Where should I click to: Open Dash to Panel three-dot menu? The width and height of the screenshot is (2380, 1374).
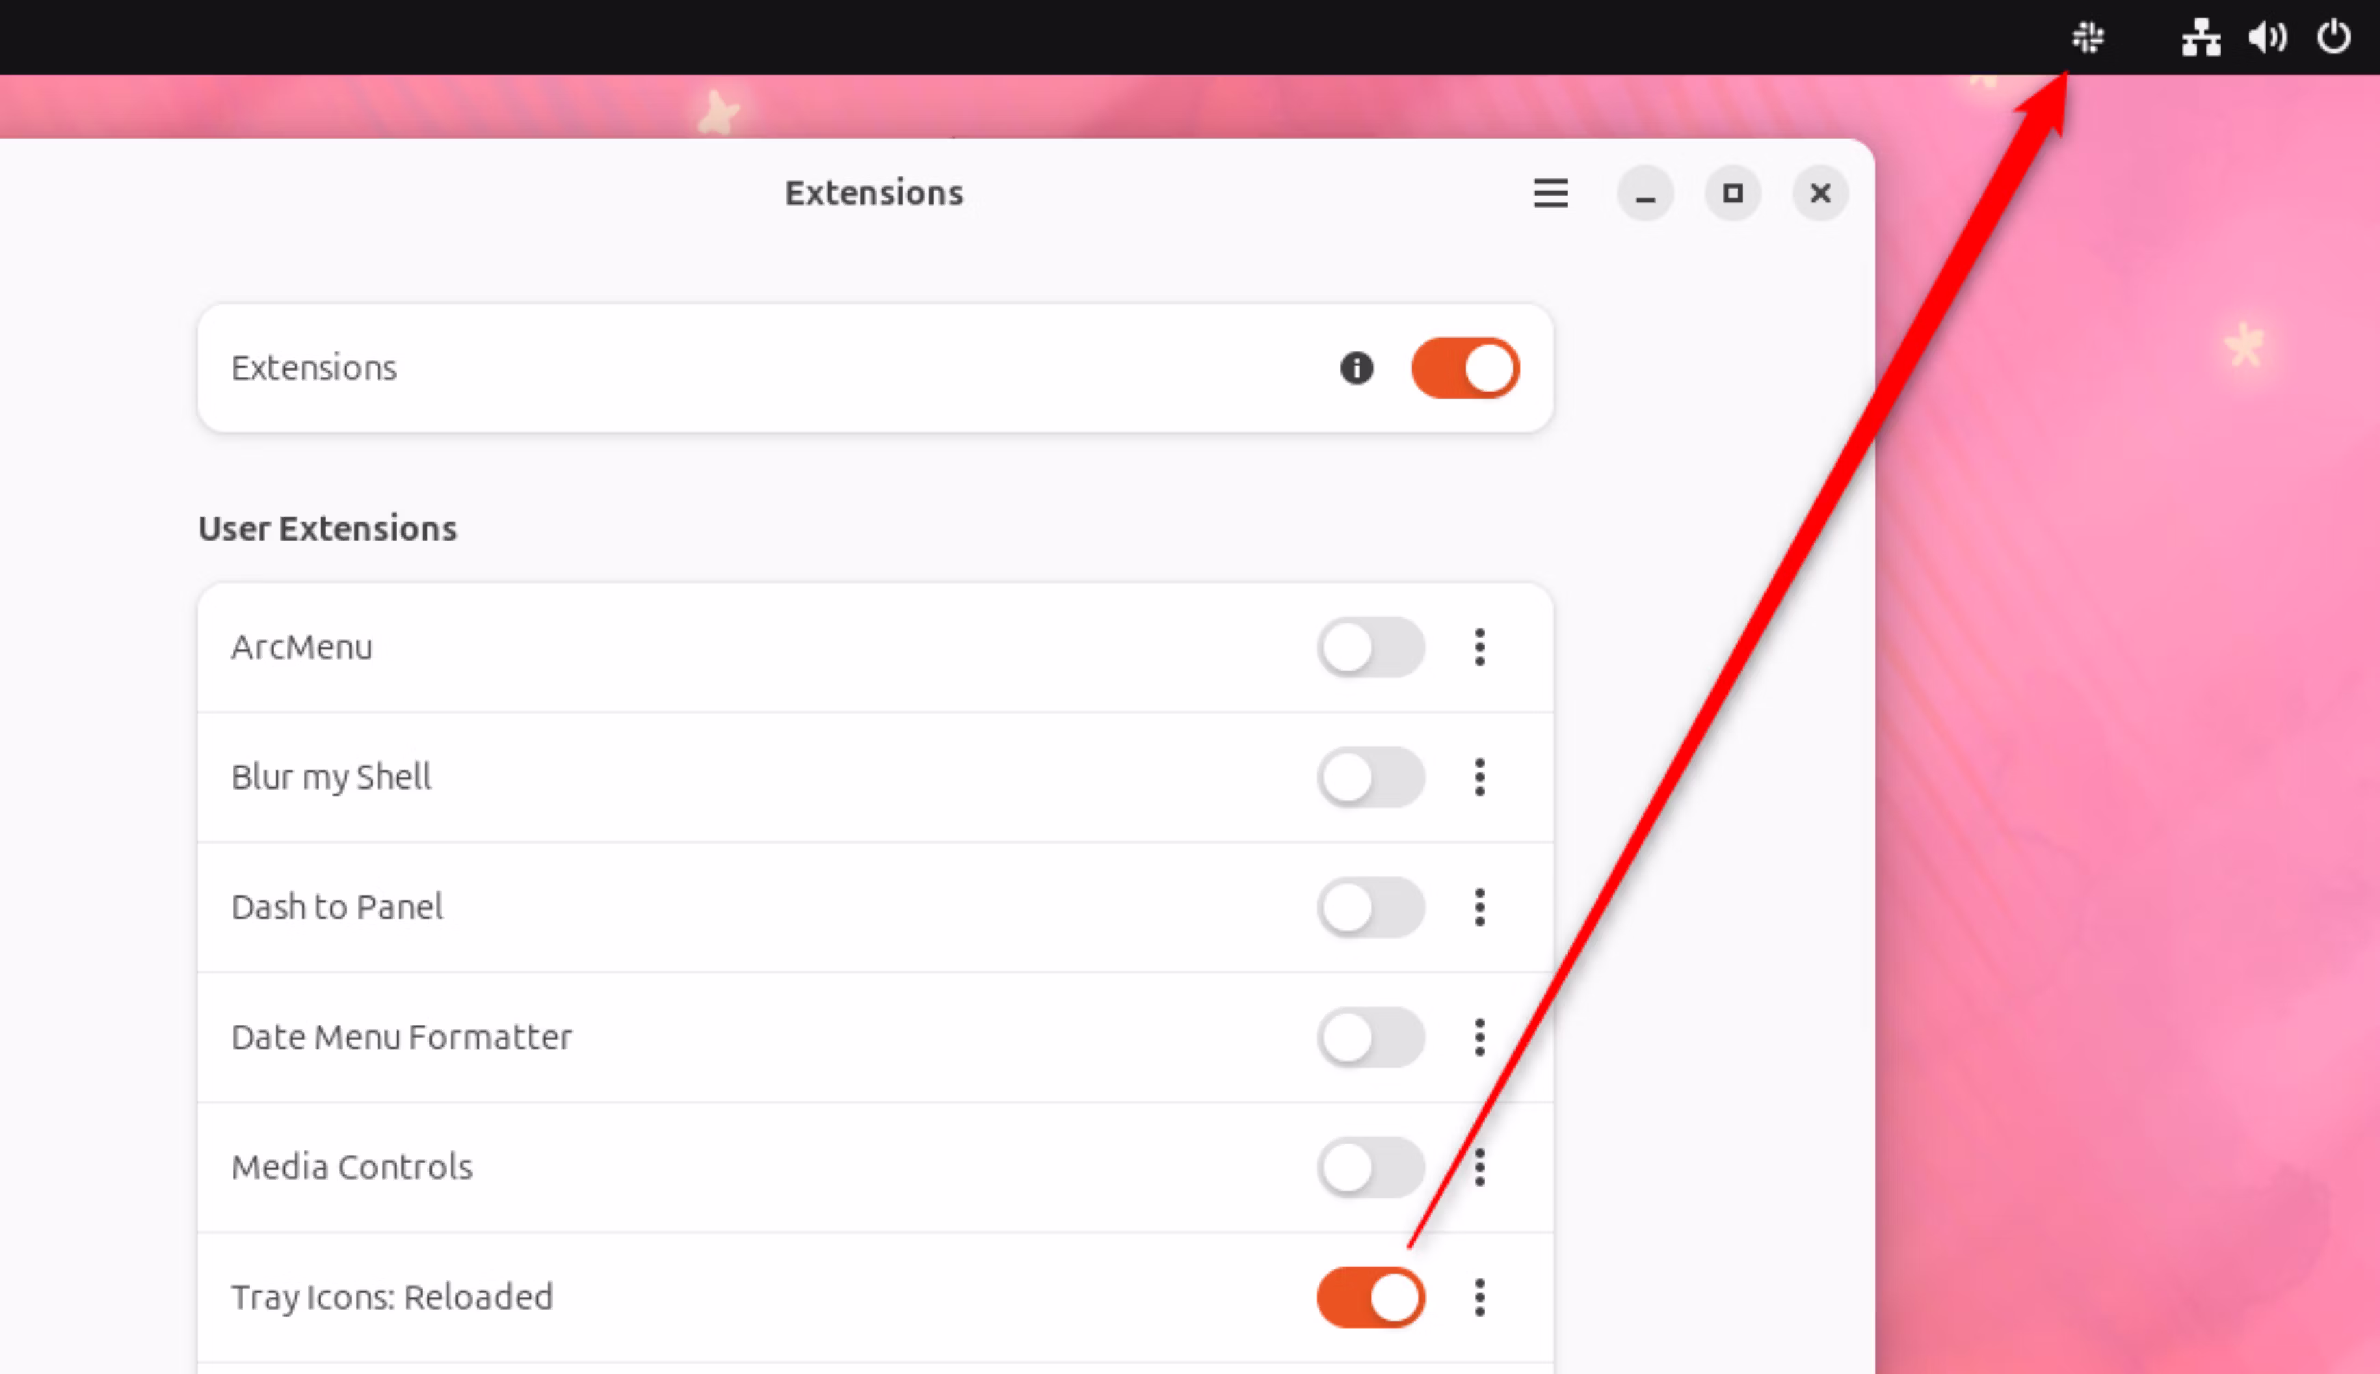[x=1479, y=907]
